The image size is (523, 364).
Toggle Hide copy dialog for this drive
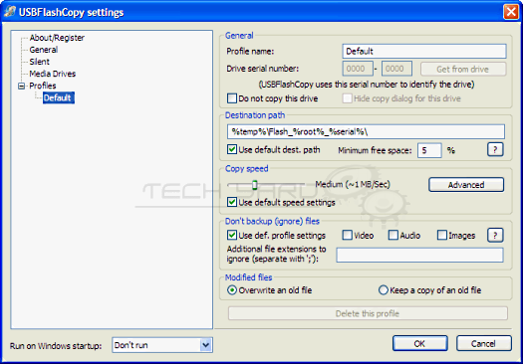[348, 98]
